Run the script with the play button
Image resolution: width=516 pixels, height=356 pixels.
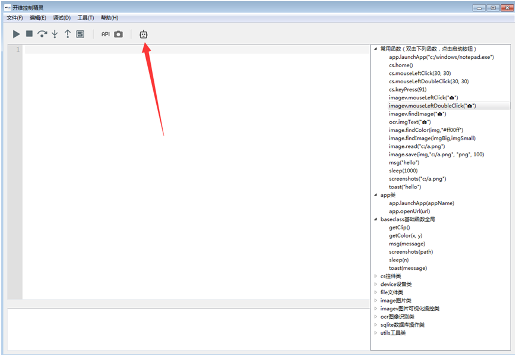(16, 34)
